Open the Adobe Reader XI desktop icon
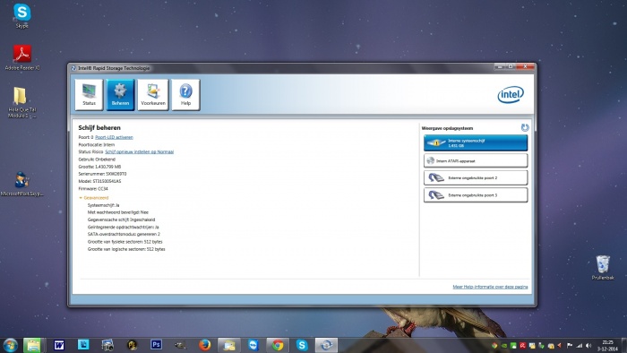This screenshot has height=353, width=627. 22,57
